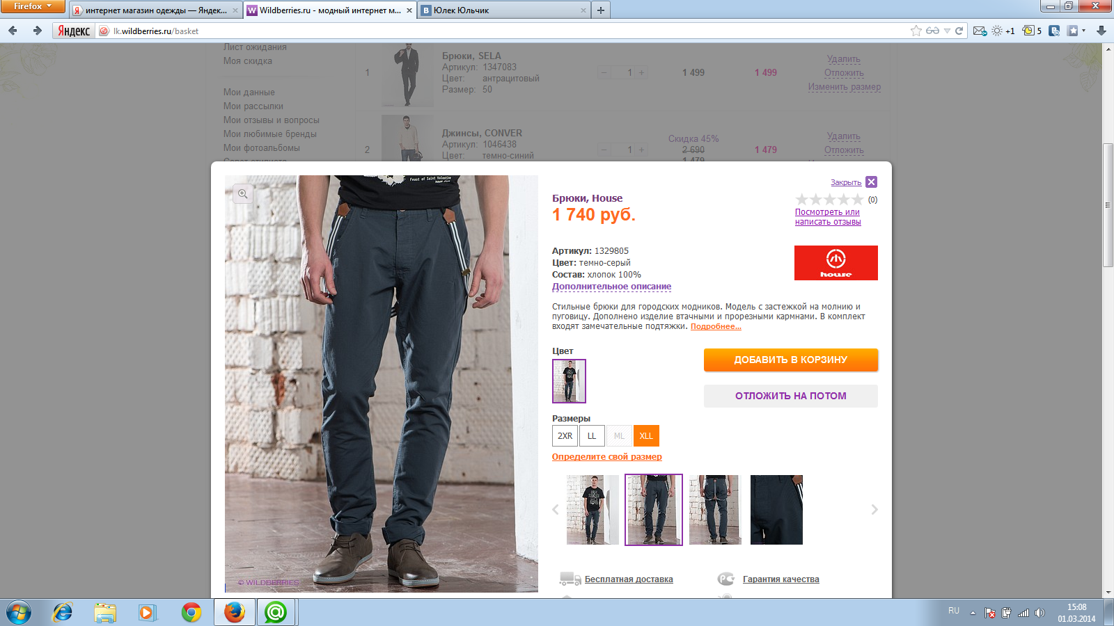Open 'Определите свой размер' link
Image resolution: width=1114 pixels, height=626 pixels.
(607, 457)
